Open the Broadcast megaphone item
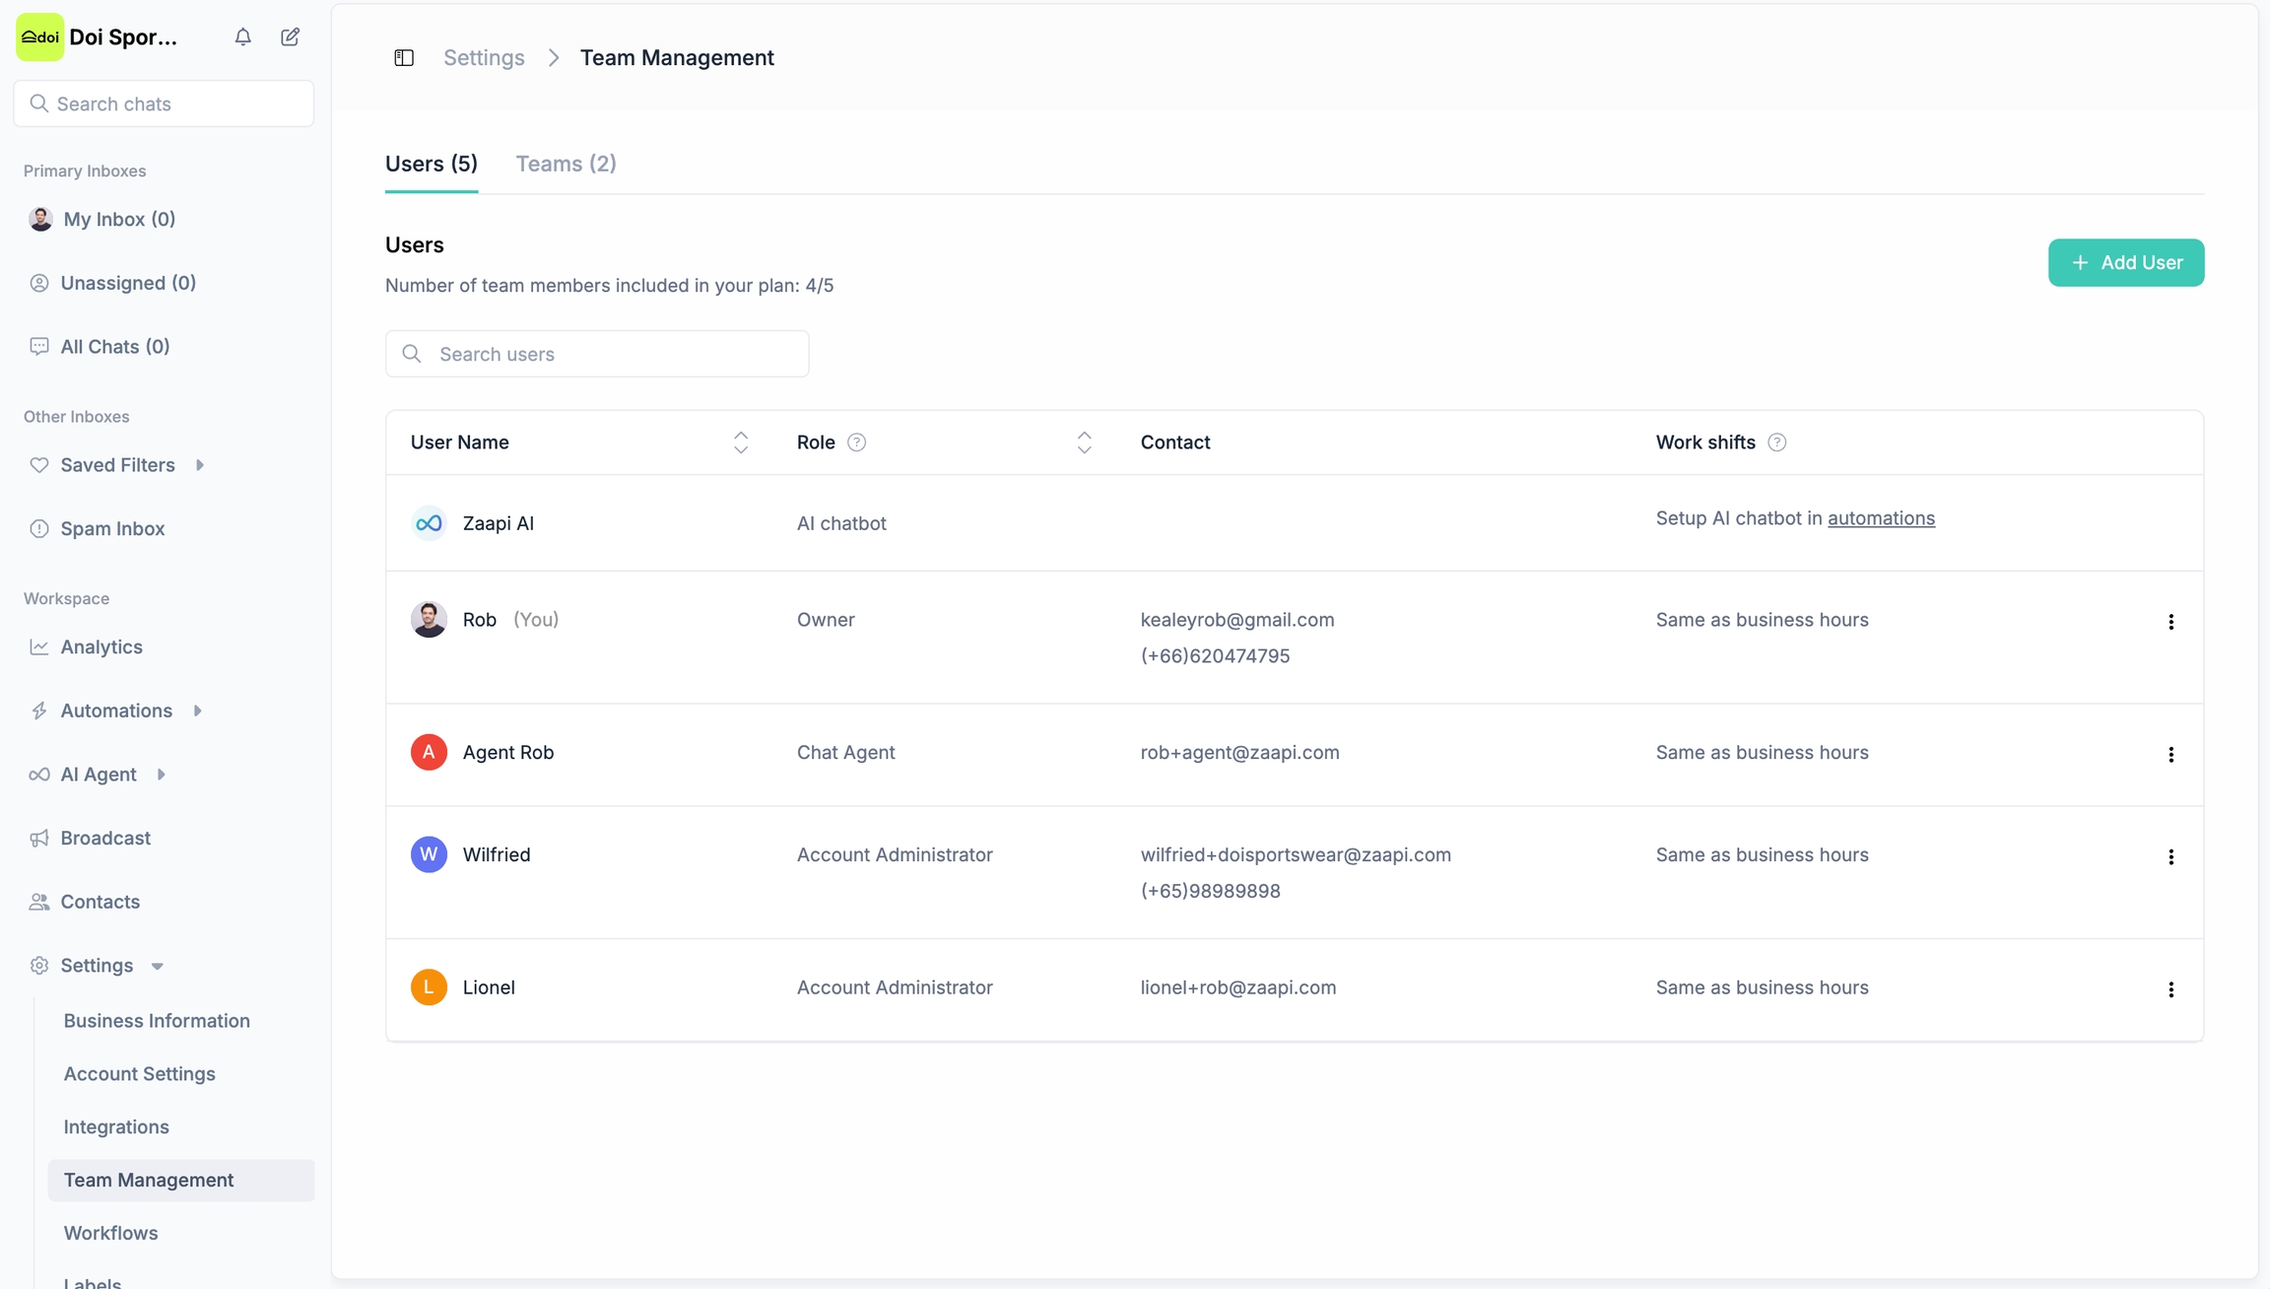The image size is (2270, 1289). [x=104, y=838]
